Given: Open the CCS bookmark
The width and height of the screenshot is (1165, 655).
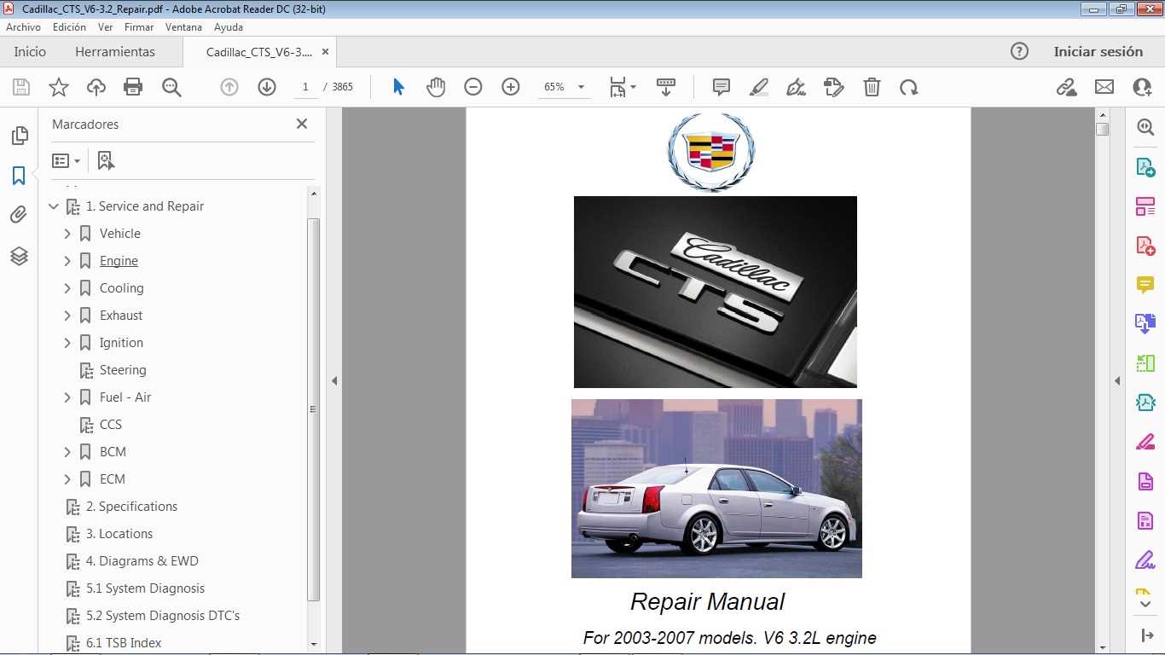Looking at the screenshot, I should coord(111,425).
